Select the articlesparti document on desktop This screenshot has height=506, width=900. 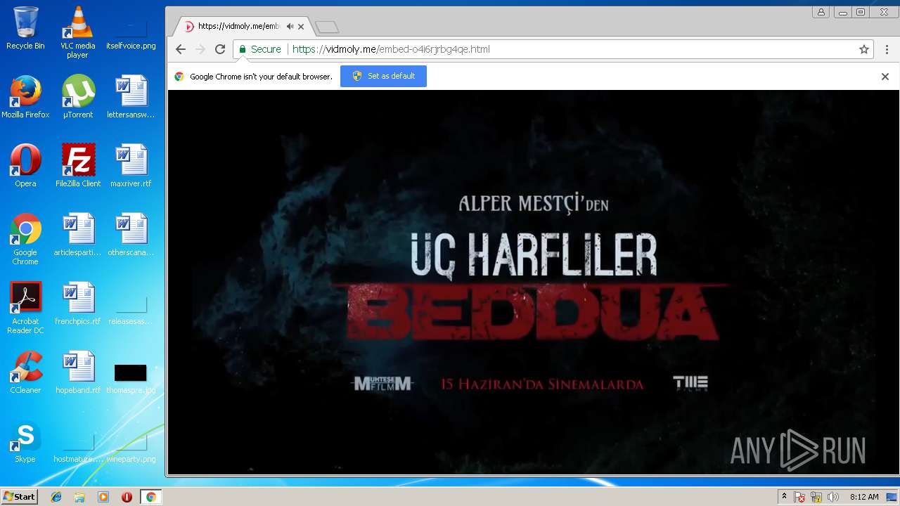point(77,235)
